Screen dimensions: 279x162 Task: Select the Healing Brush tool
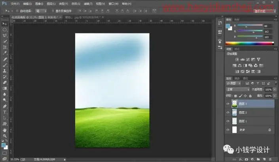pos(5,59)
